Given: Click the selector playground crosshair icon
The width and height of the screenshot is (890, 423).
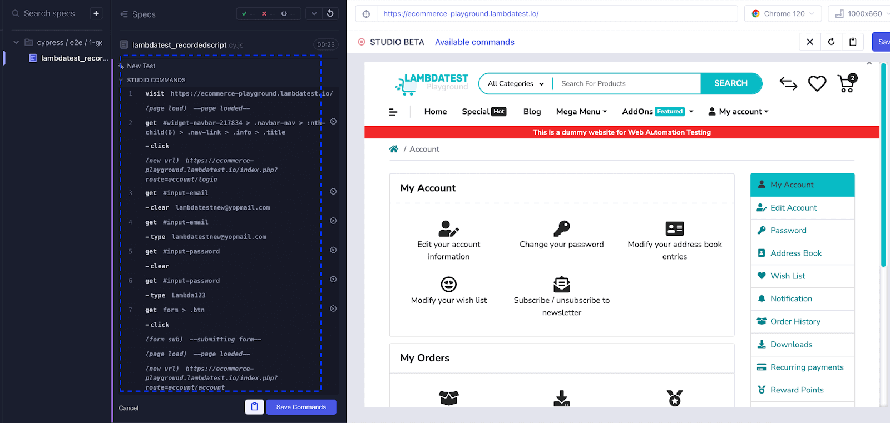Looking at the screenshot, I should pos(366,14).
